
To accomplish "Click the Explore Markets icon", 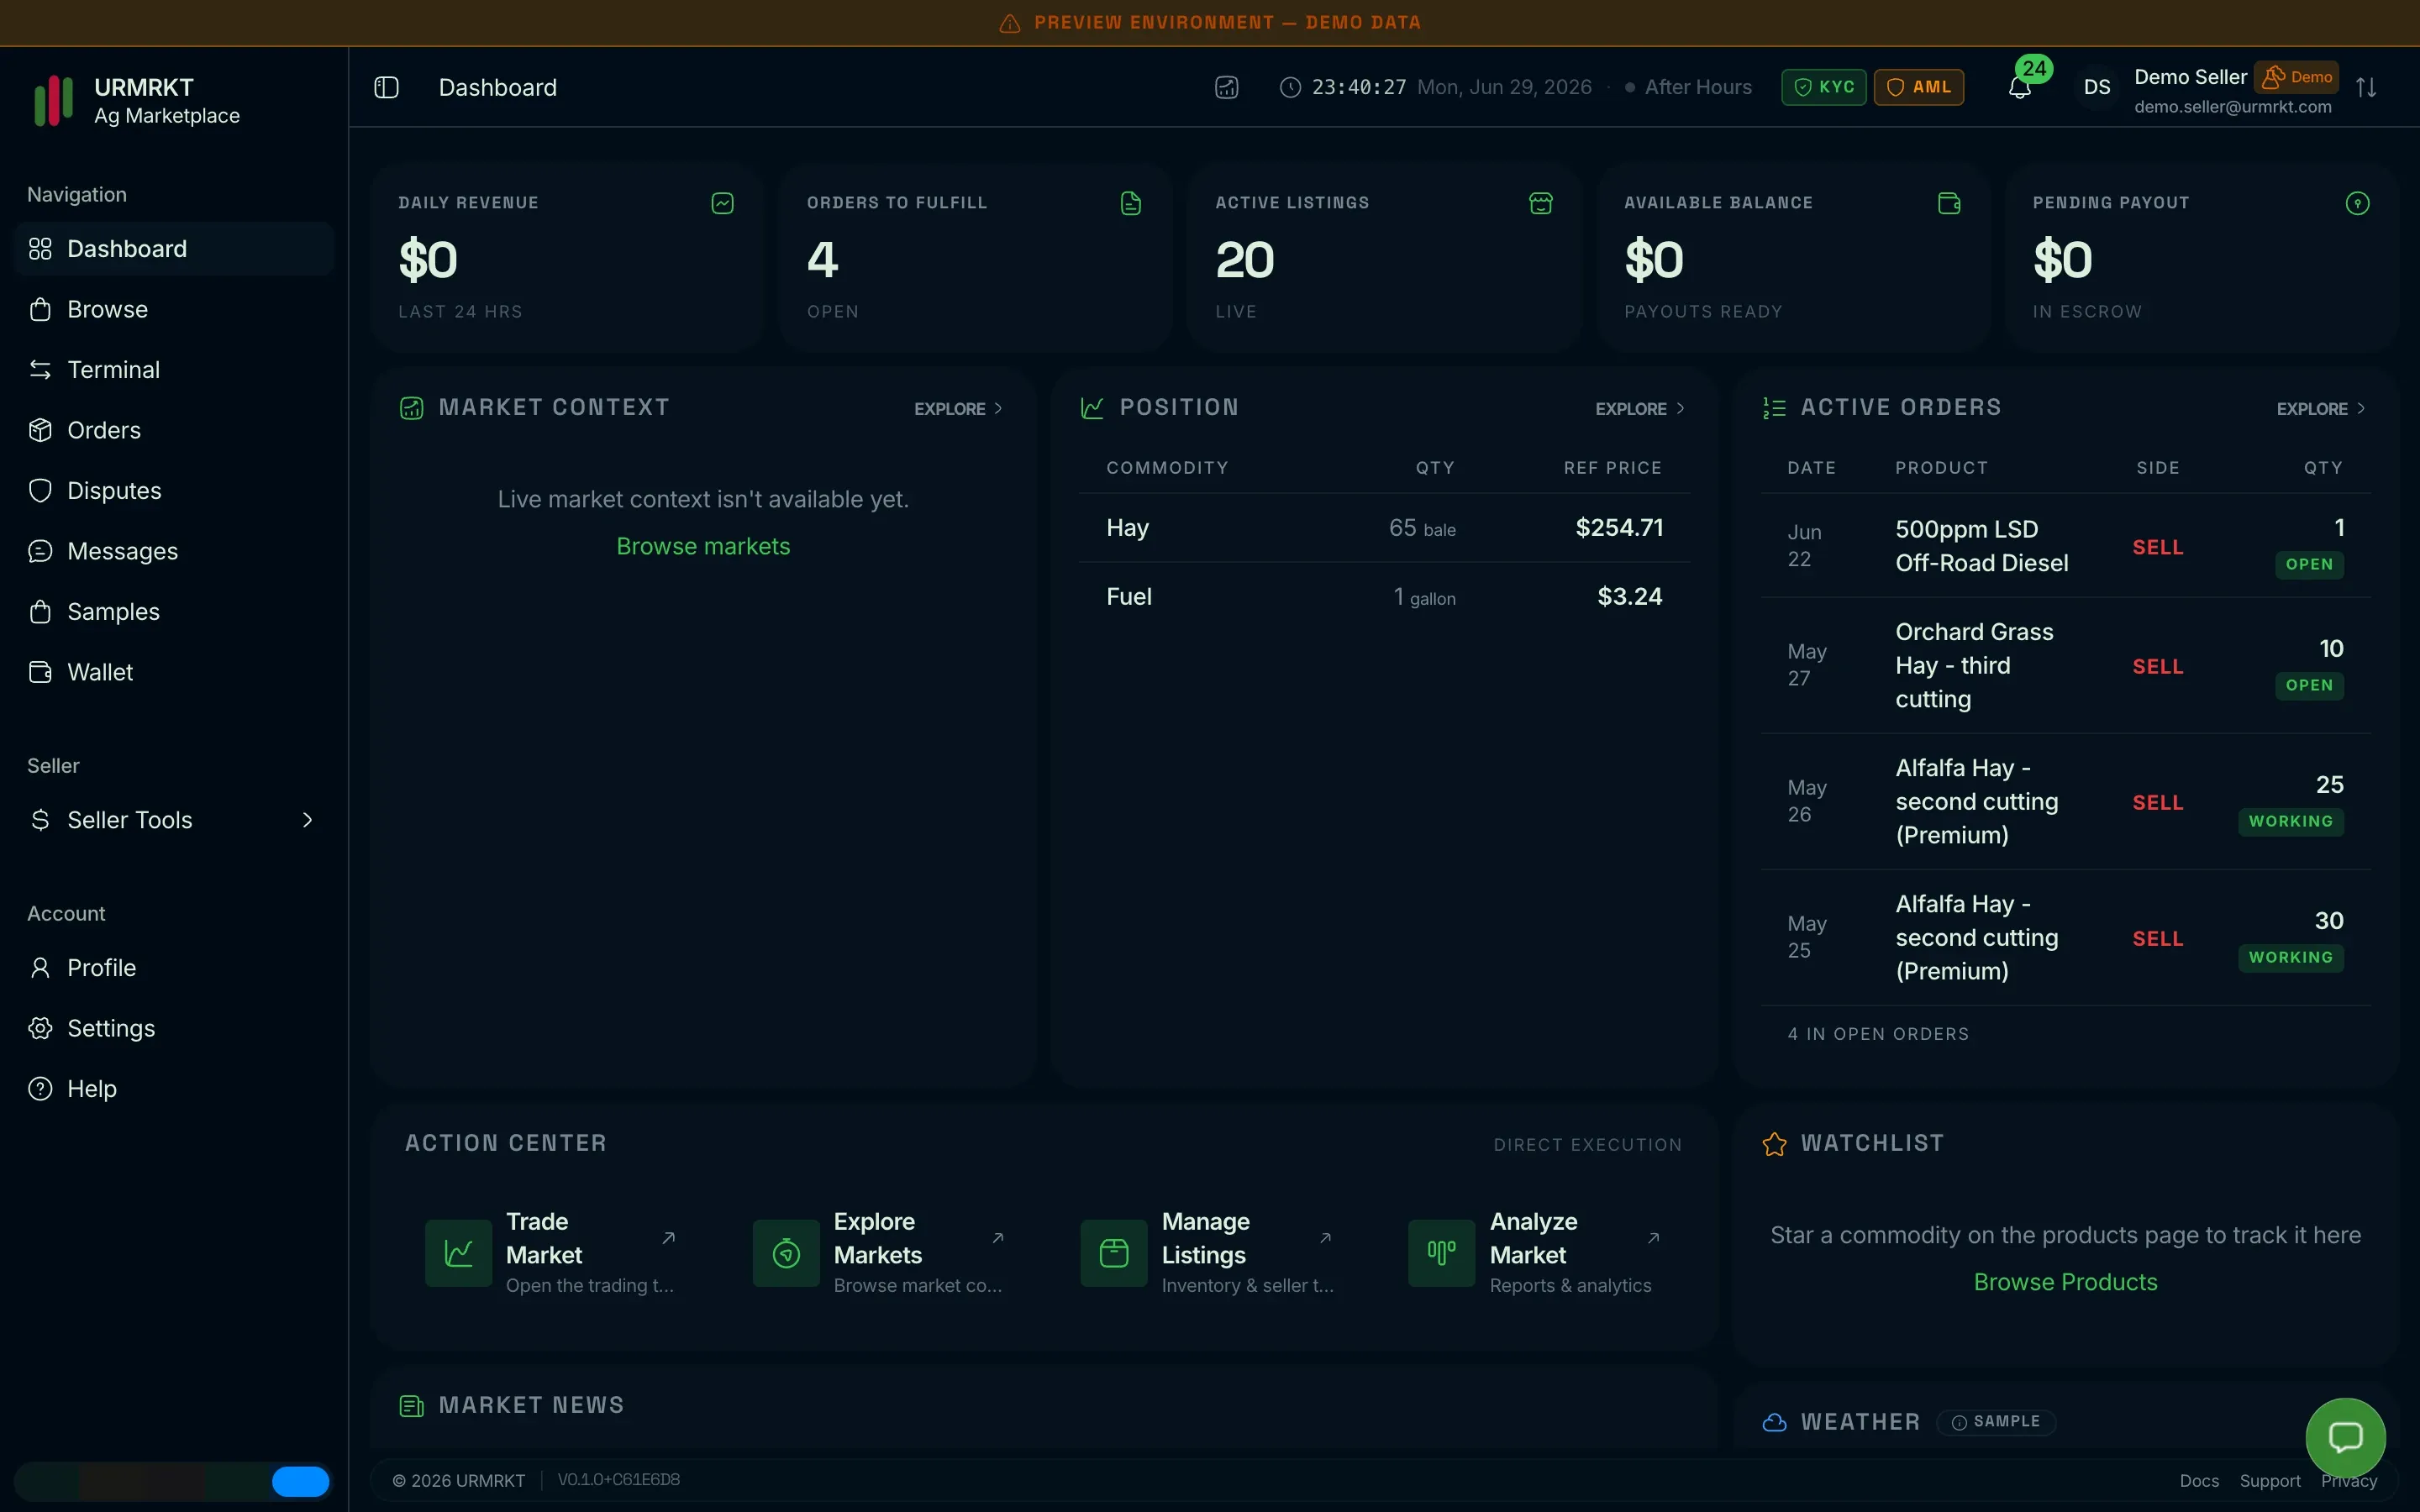I will point(786,1252).
